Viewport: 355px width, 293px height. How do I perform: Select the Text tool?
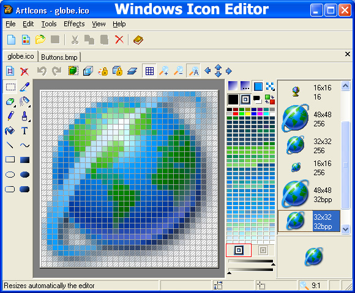point(24,131)
